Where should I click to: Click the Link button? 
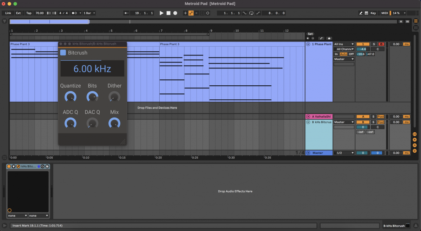coord(8,13)
